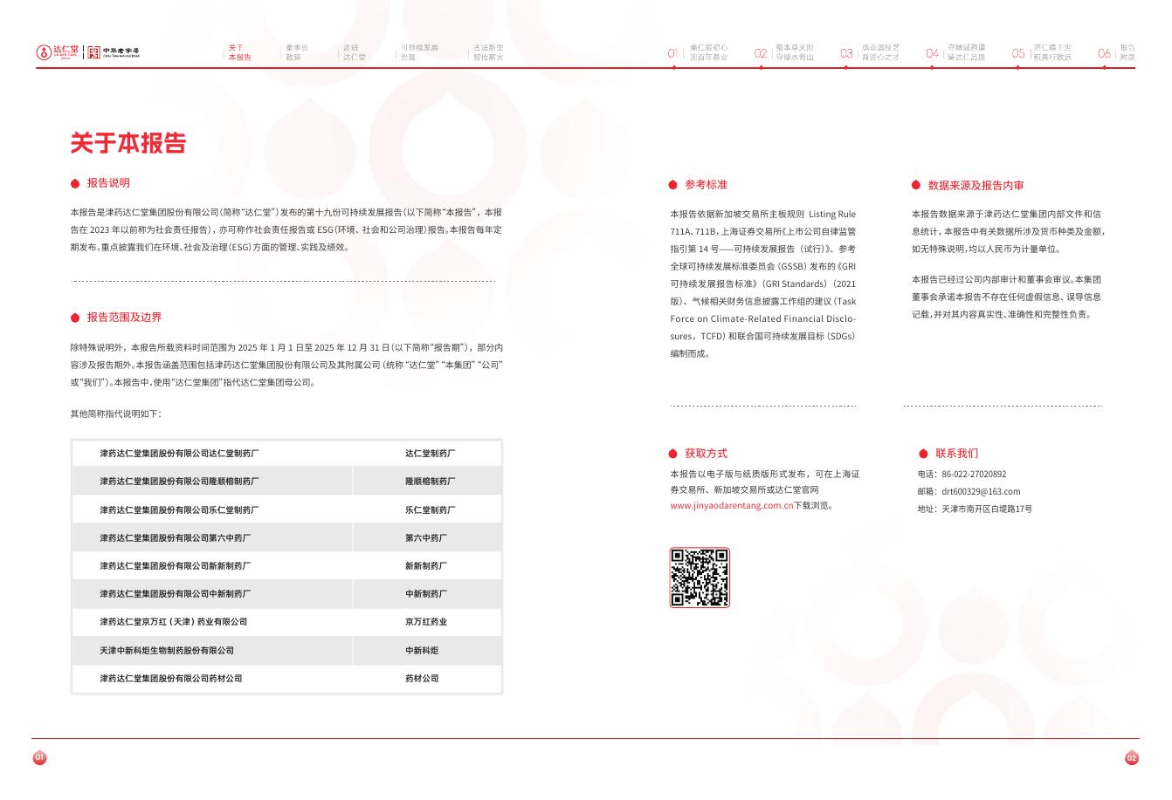Click the full company name ending 新新制药厂

tap(175, 566)
